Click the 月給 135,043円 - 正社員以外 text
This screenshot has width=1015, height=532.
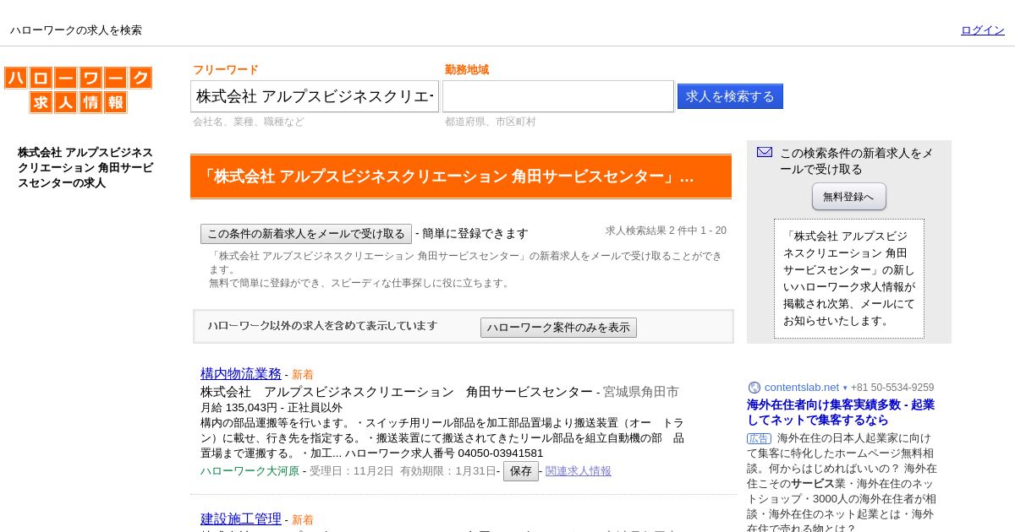[272, 407]
